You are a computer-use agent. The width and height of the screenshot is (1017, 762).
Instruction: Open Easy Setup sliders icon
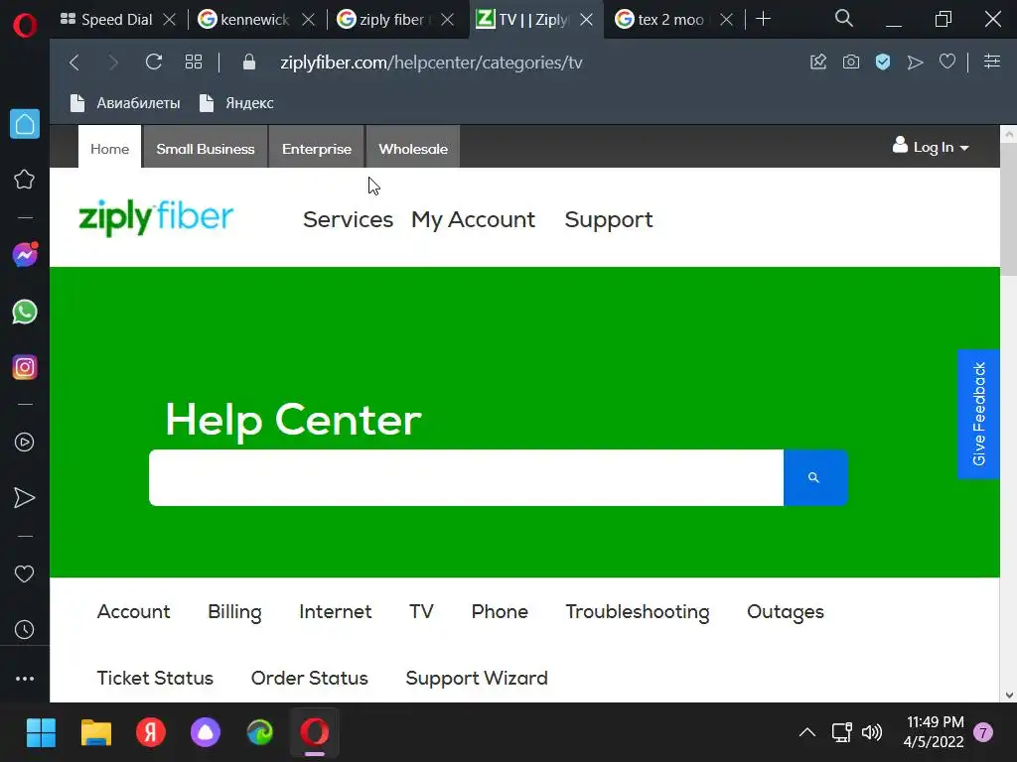(992, 62)
